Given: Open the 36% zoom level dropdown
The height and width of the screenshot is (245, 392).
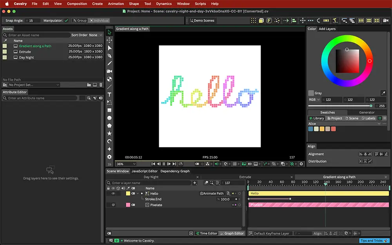Looking at the screenshot, I should click(126, 164).
